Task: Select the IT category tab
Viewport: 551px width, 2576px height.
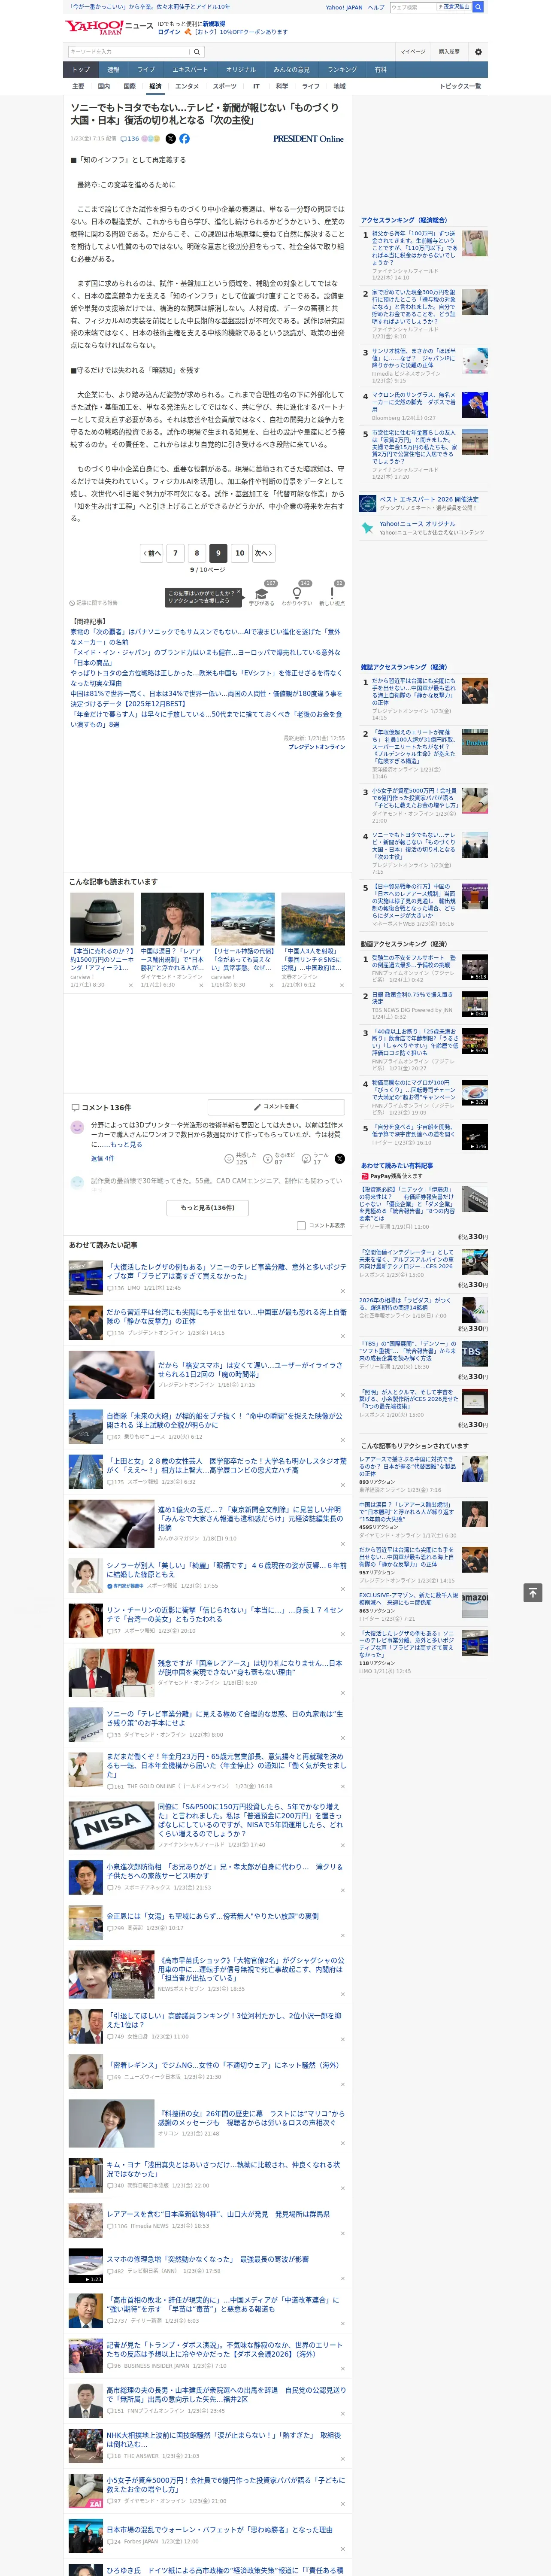Action: [x=256, y=87]
